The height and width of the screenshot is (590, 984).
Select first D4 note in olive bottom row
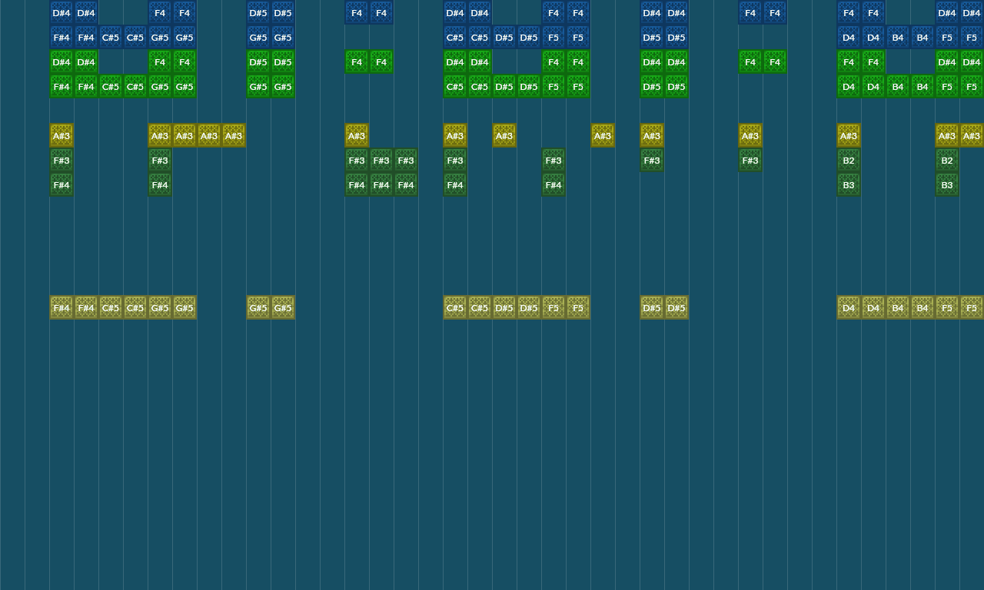tap(849, 308)
